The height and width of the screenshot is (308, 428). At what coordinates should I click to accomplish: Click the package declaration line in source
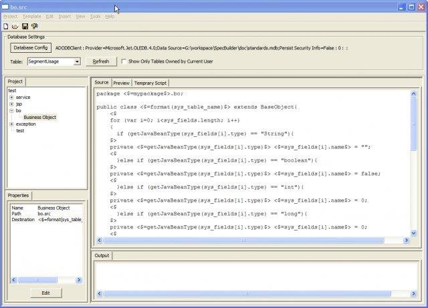(x=140, y=94)
